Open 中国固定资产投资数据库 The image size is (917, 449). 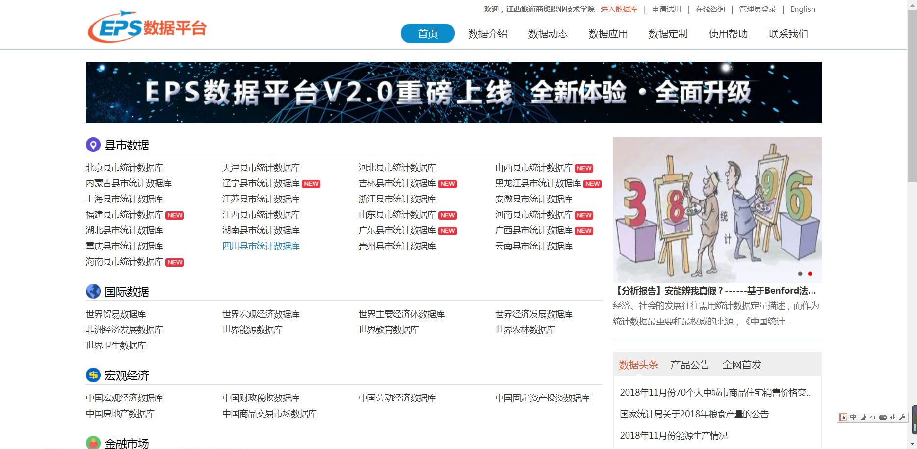coord(542,398)
